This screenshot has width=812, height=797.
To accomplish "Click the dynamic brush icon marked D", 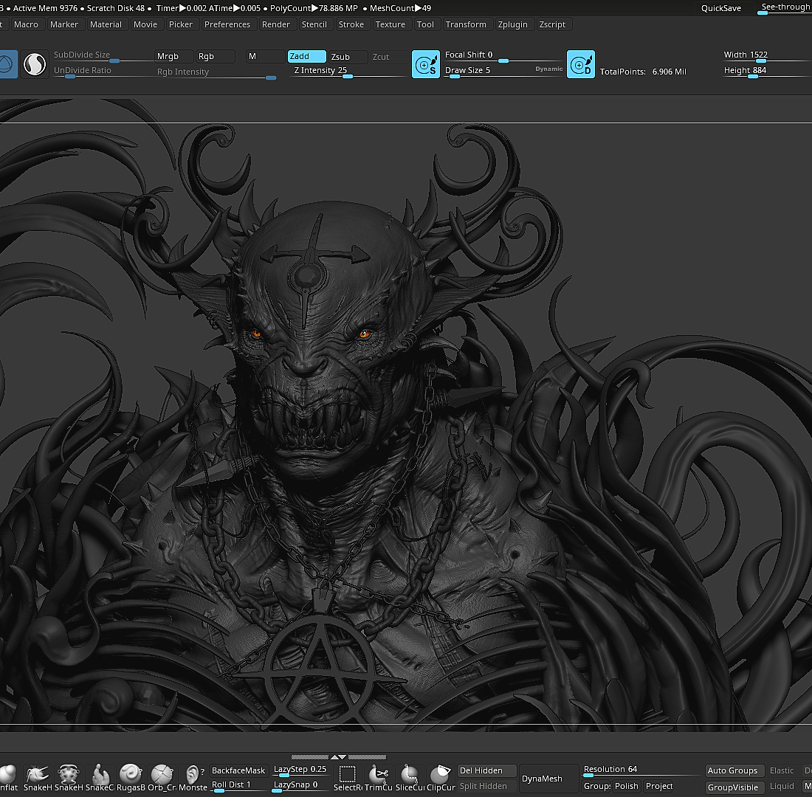I will click(x=580, y=64).
